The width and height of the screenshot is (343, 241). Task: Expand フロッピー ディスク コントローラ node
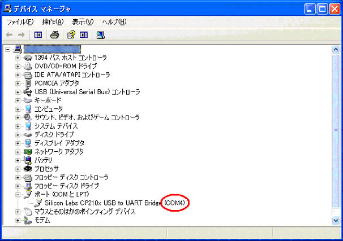[18, 178]
